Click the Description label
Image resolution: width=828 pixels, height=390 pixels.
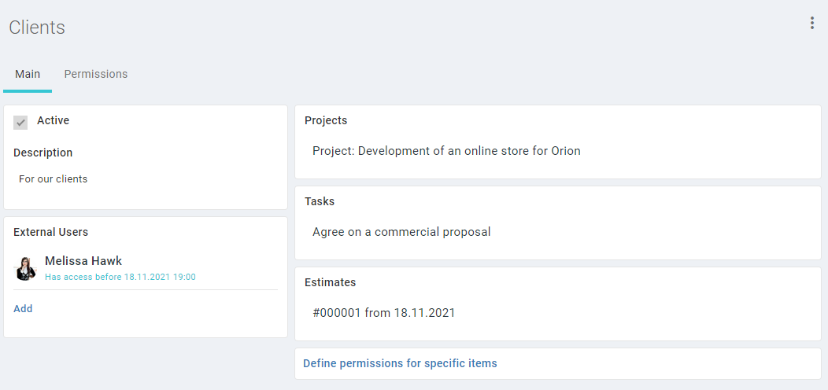[x=43, y=153]
